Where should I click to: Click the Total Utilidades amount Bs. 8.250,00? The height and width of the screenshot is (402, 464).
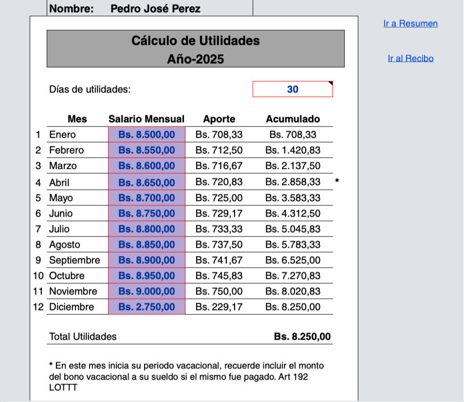click(302, 337)
